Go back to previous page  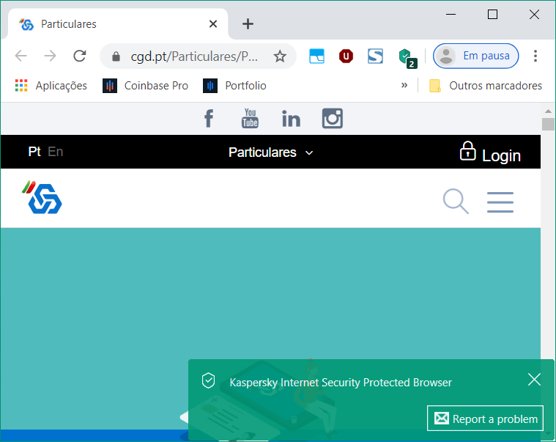[21, 56]
